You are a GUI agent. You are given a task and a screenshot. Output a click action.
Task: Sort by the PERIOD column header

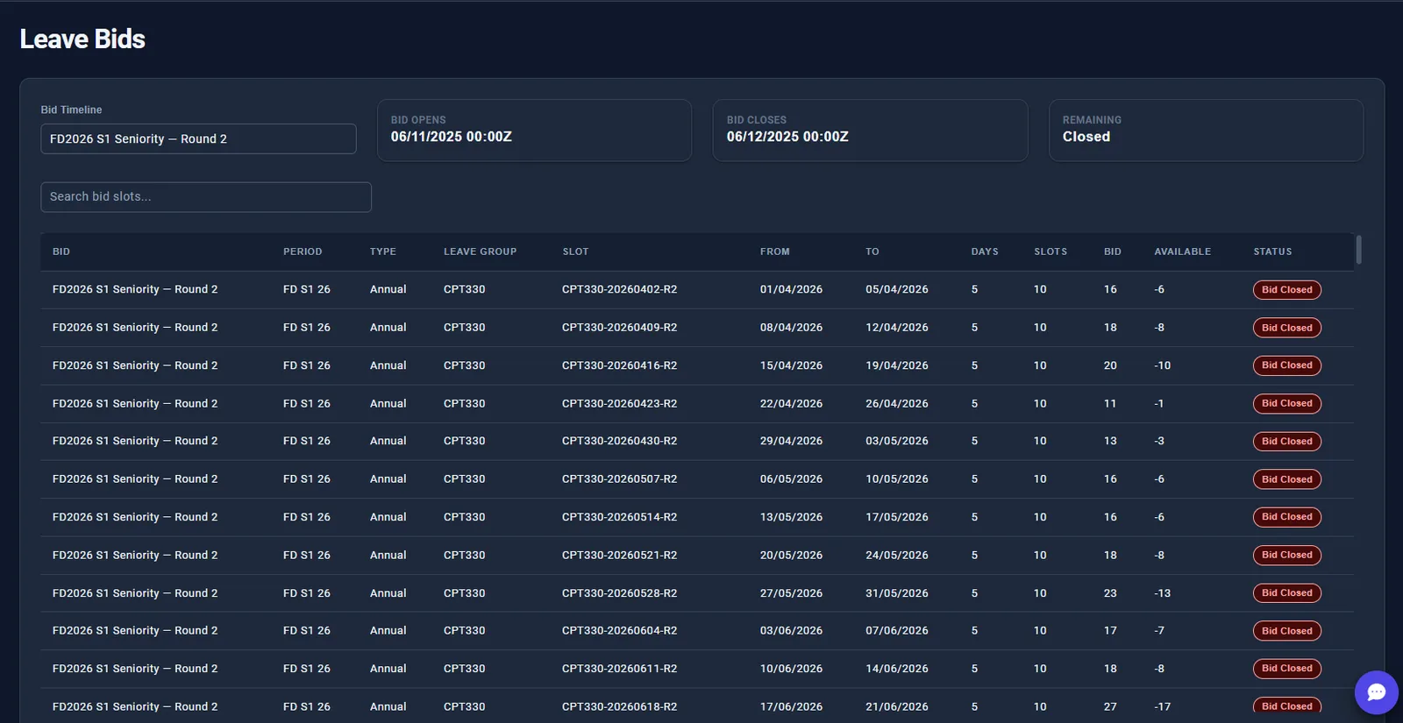click(x=303, y=252)
